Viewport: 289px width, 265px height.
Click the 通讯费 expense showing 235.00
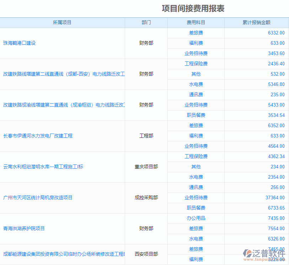(196, 94)
